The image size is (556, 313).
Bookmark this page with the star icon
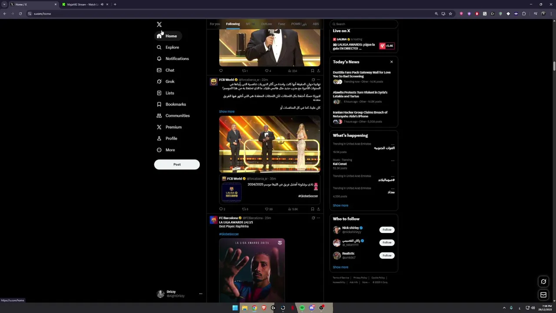click(x=450, y=13)
